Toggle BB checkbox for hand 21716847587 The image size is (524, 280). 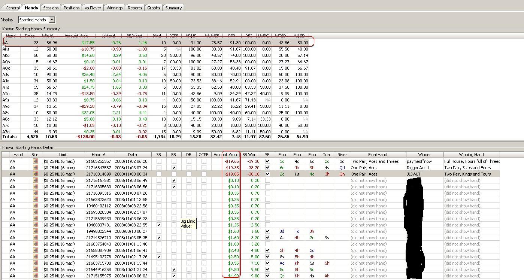[x=174, y=168]
